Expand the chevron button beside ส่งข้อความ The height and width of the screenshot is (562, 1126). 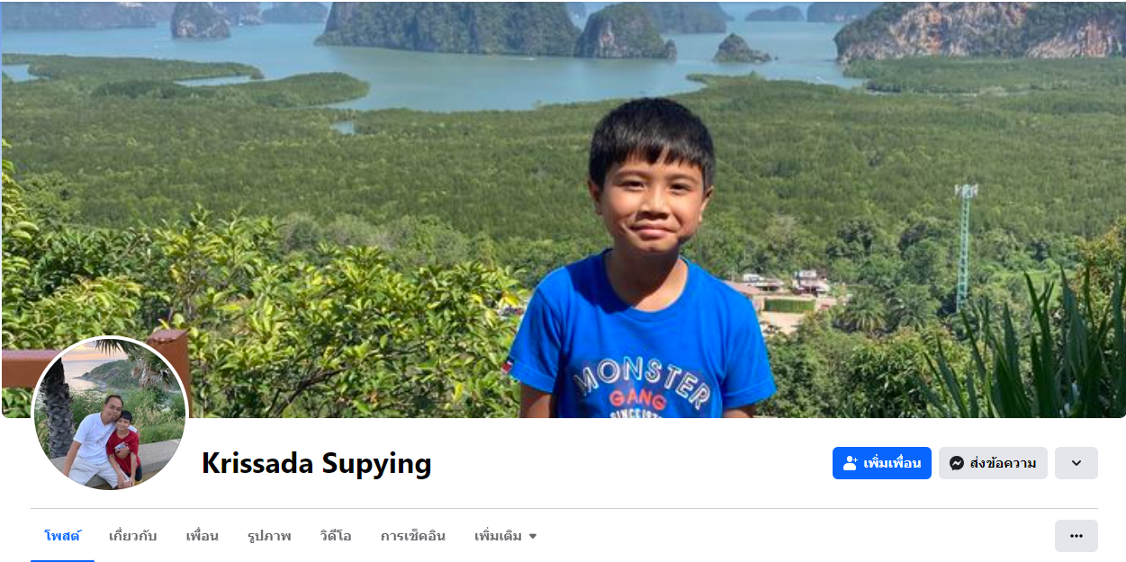[1076, 463]
